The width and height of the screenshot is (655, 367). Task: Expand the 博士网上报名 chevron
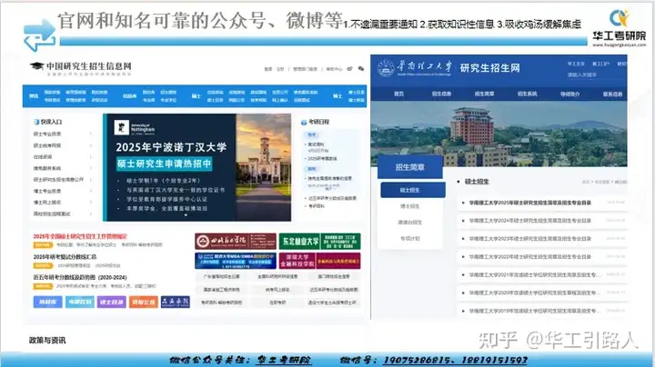pyautogui.click(x=91, y=203)
